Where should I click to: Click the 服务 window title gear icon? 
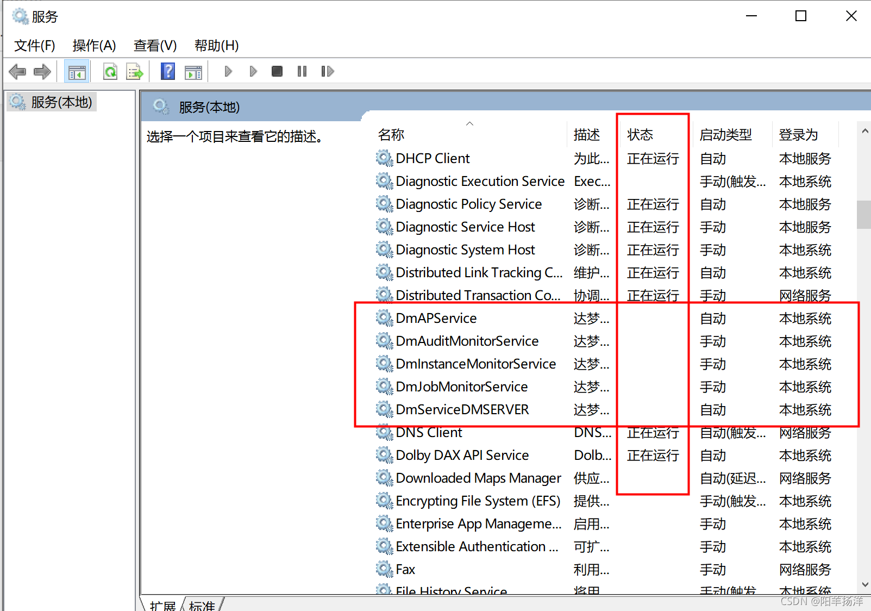[x=20, y=16]
